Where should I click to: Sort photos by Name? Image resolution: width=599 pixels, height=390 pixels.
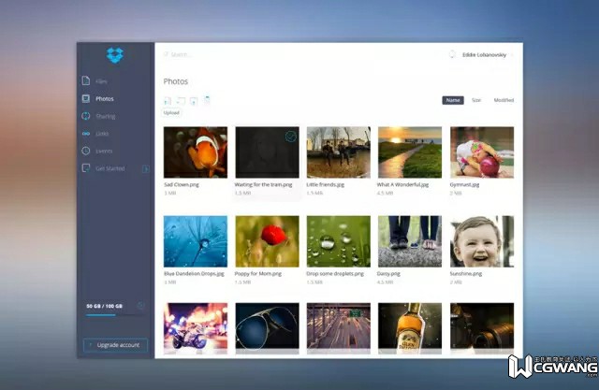[453, 100]
